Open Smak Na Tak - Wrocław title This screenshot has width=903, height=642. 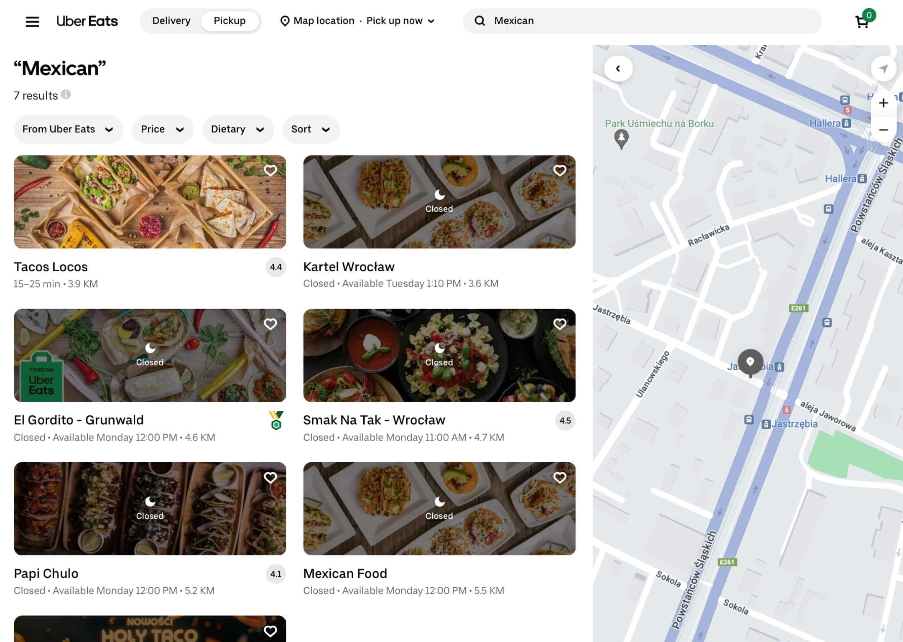click(x=374, y=420)
